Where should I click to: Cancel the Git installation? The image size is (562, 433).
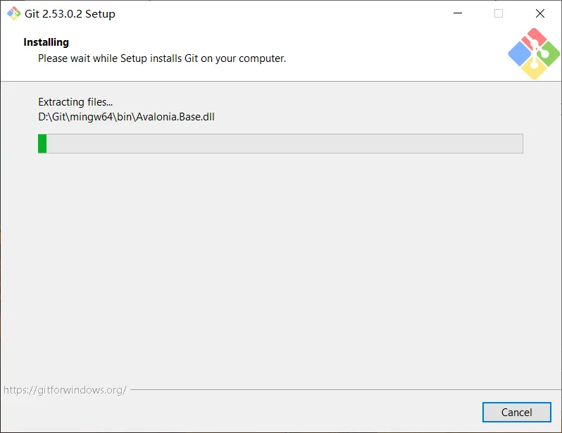click(516, 412)
